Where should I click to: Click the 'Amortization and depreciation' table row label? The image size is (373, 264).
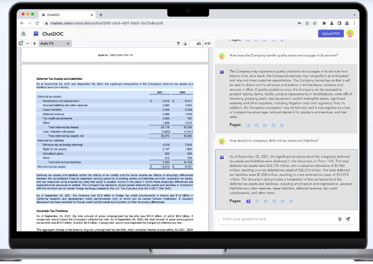61,101
